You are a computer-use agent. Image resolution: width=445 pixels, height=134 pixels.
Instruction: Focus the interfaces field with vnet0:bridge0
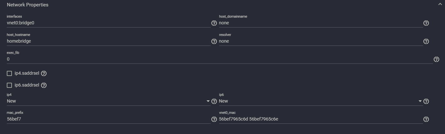(x=109, y=23)
